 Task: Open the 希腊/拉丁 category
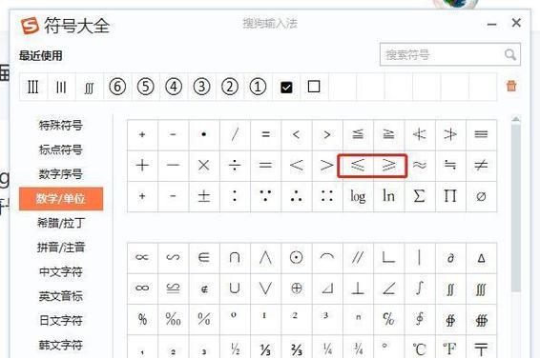click(x=61, y=223)
